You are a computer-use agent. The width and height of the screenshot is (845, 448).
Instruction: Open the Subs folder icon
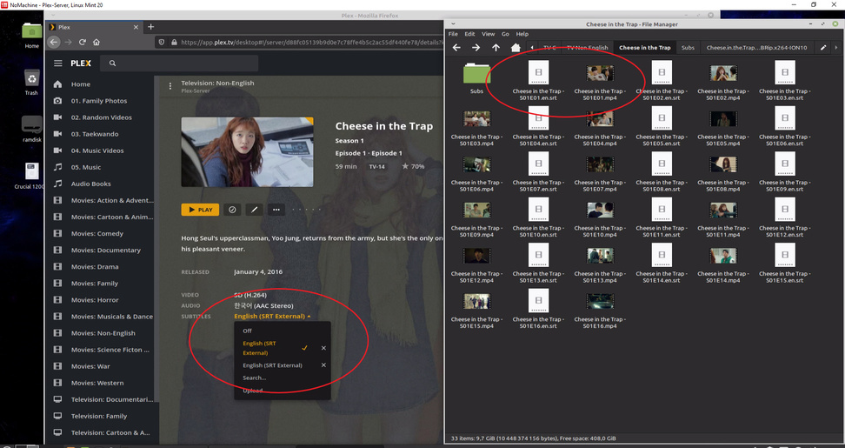476,73
